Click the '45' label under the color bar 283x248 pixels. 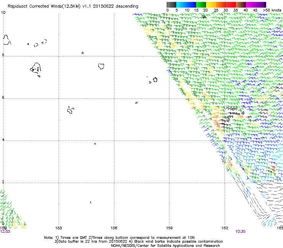255,10
